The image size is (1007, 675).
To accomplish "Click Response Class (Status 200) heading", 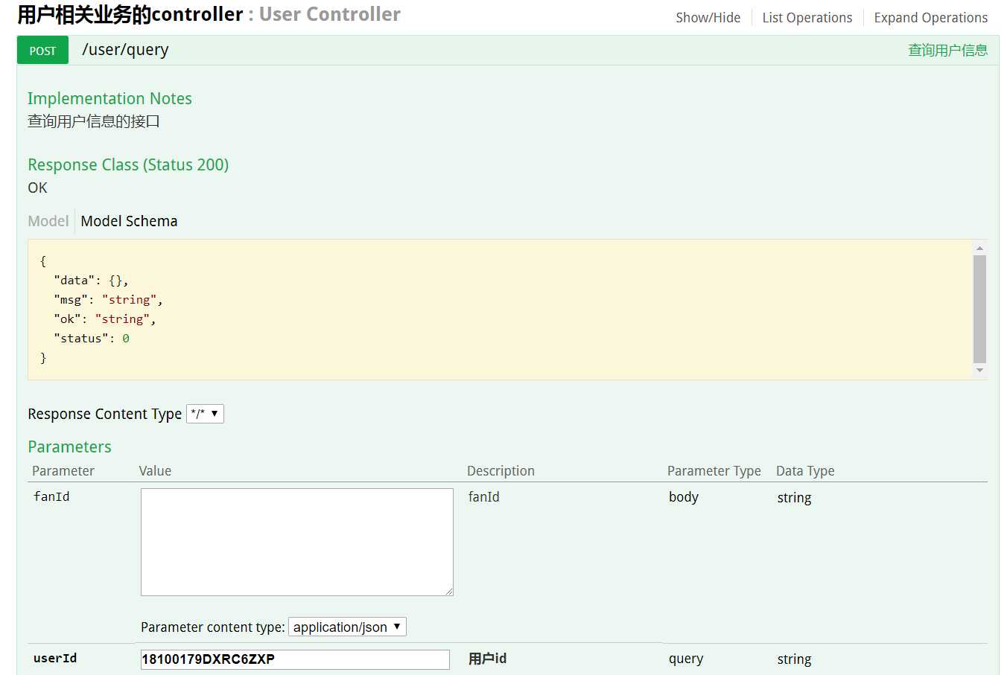I will click(128, 164).
